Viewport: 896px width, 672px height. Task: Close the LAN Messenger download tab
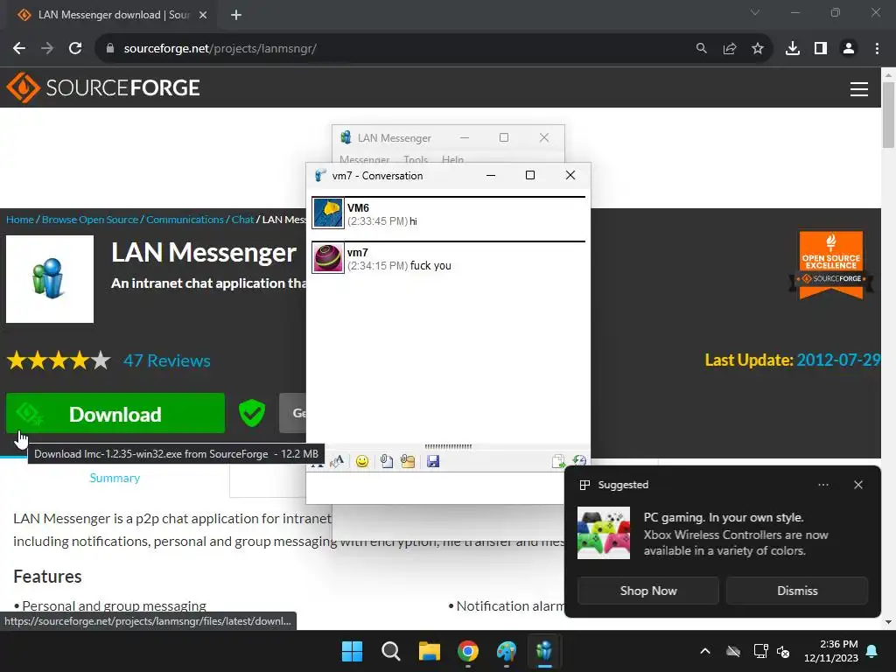click(x=203, y=15)
